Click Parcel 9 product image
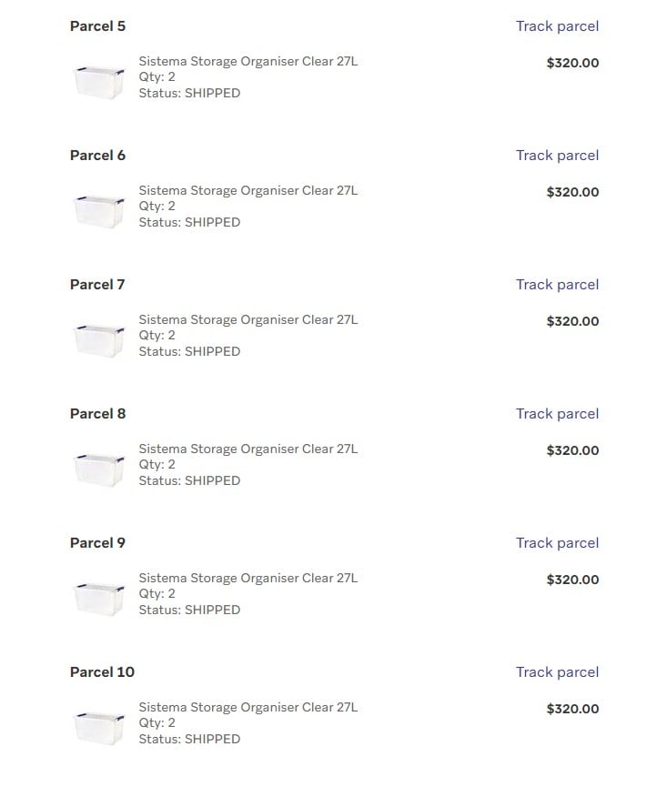This screenshot has height=787, width=667. point(99,599)
